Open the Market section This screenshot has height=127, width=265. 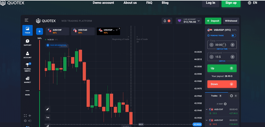click(x=27, y=80)
